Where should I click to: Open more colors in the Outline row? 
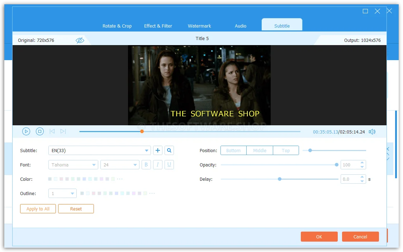(152, 193)
